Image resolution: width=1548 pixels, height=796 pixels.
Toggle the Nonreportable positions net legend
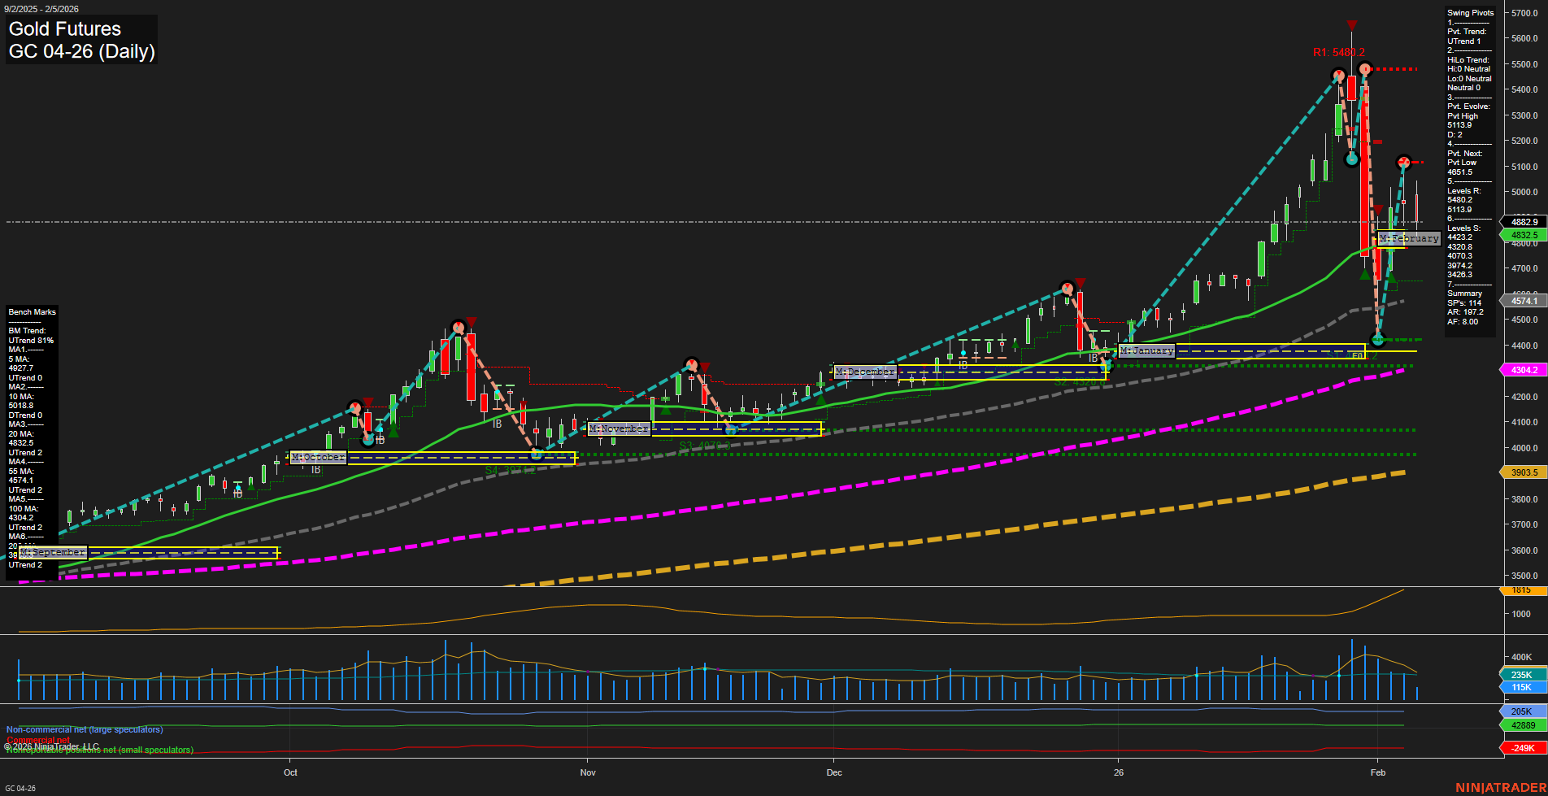coord(99,750)
